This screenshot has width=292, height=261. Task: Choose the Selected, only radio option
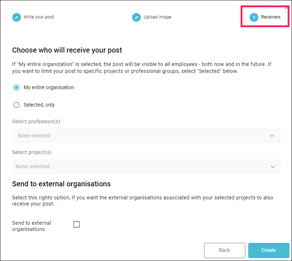(16, 105)
